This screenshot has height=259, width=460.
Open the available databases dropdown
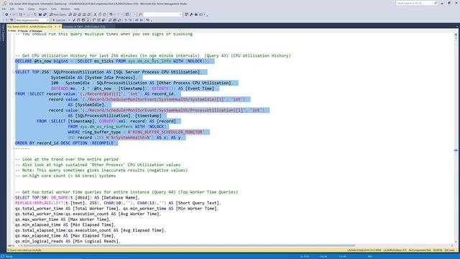pyautogui.click(x=32, y=20)
